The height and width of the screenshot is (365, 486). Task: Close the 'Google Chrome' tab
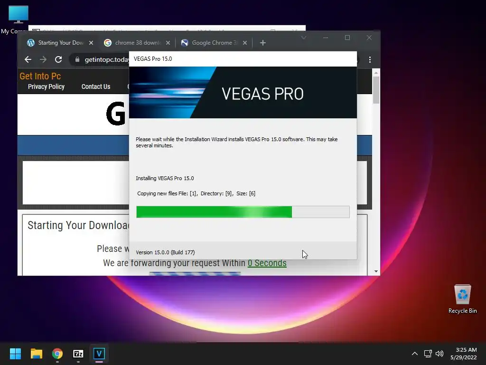(x=245, y=43)
